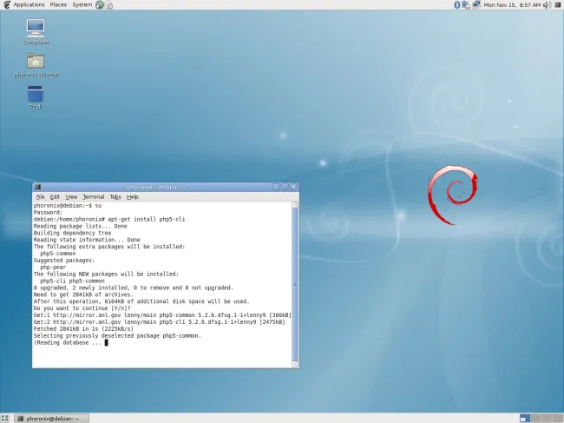Click the Bluetooth icon in system tray
This screenshot has width=564, height=423.
click(x=457, y=5)
